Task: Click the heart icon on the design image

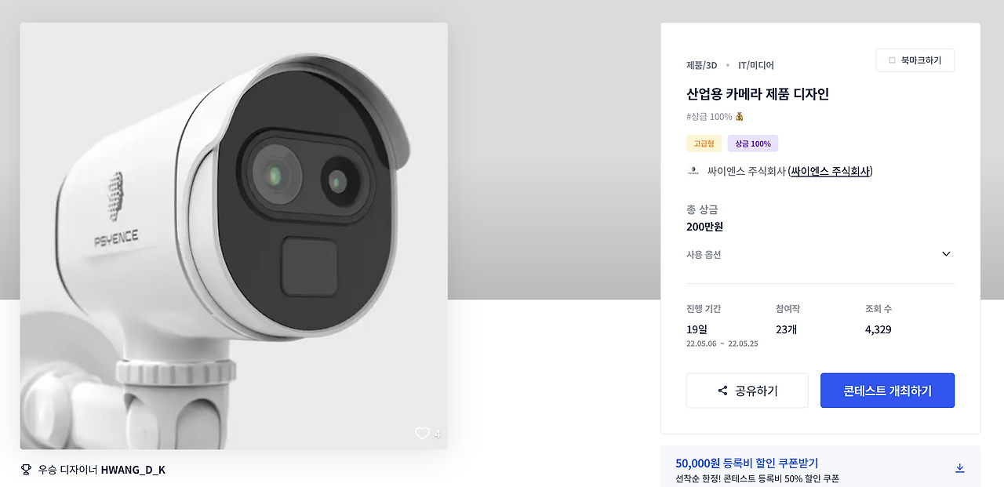Action: coord(422,433)
